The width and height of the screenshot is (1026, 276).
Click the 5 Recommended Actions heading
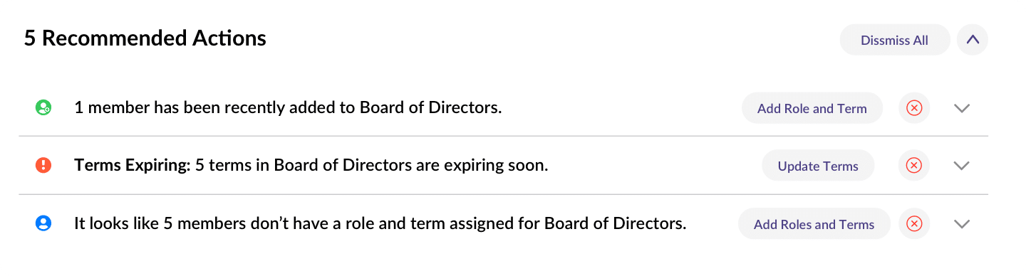click(145, 38)
